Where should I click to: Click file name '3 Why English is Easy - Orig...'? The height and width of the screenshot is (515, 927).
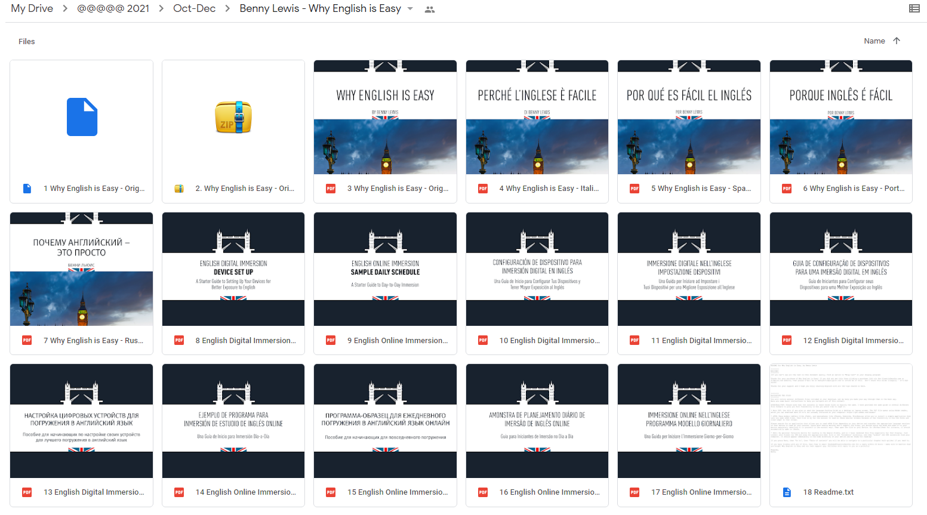[x=398, y=189]
